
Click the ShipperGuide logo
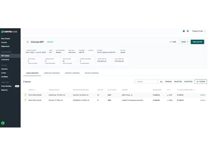[x=9, y=32]
